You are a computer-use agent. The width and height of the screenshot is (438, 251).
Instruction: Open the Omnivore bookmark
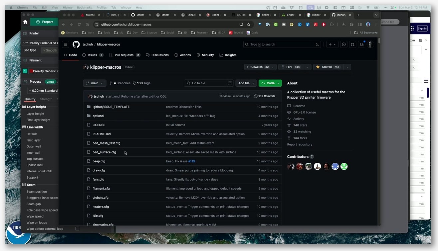coord(70,33)
